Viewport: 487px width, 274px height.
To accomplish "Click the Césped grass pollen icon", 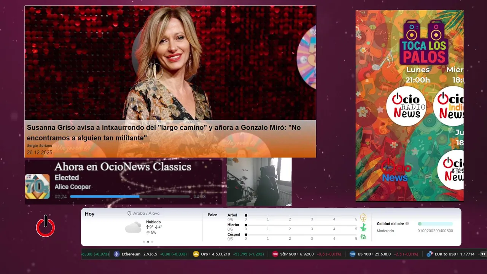I will coord(363,237).
